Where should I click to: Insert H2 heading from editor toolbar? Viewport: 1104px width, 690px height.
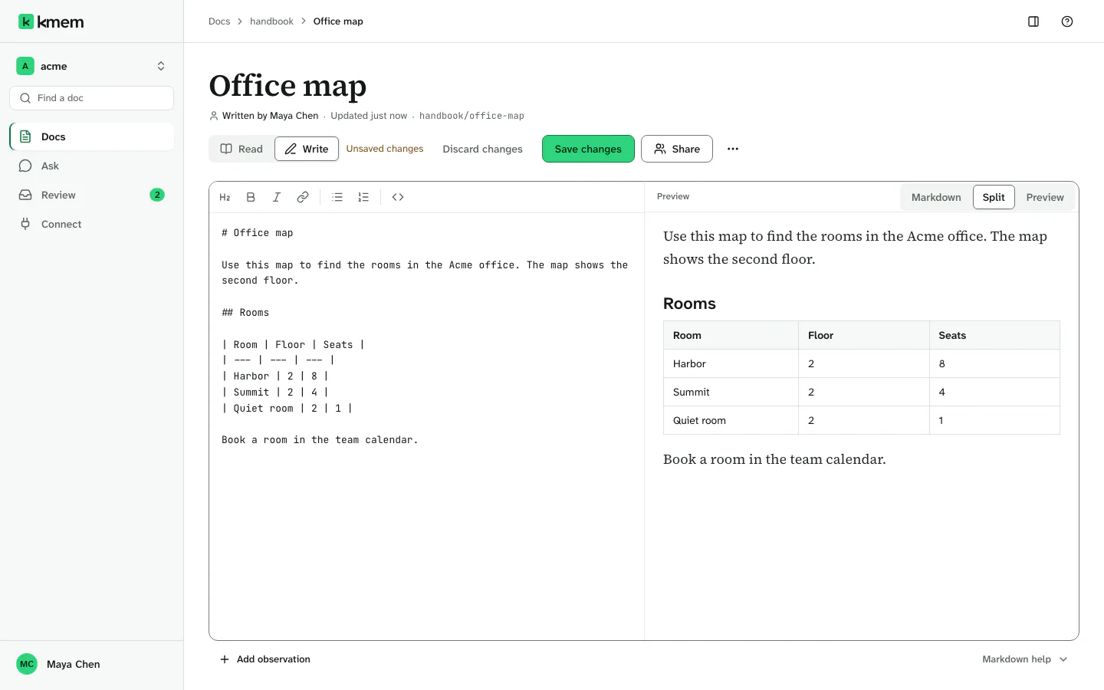click(x=225, y=197)
